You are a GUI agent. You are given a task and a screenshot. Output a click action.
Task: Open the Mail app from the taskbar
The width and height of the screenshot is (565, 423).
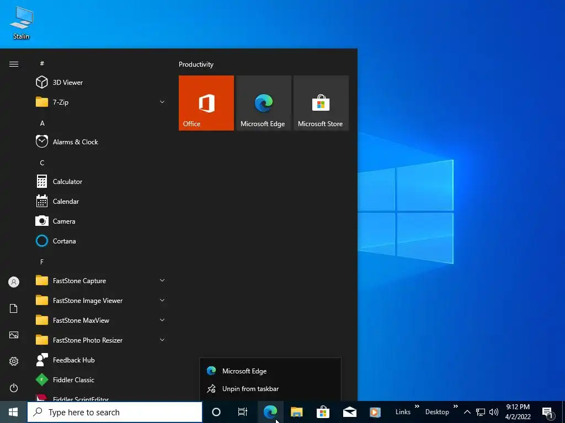(349, 412)
